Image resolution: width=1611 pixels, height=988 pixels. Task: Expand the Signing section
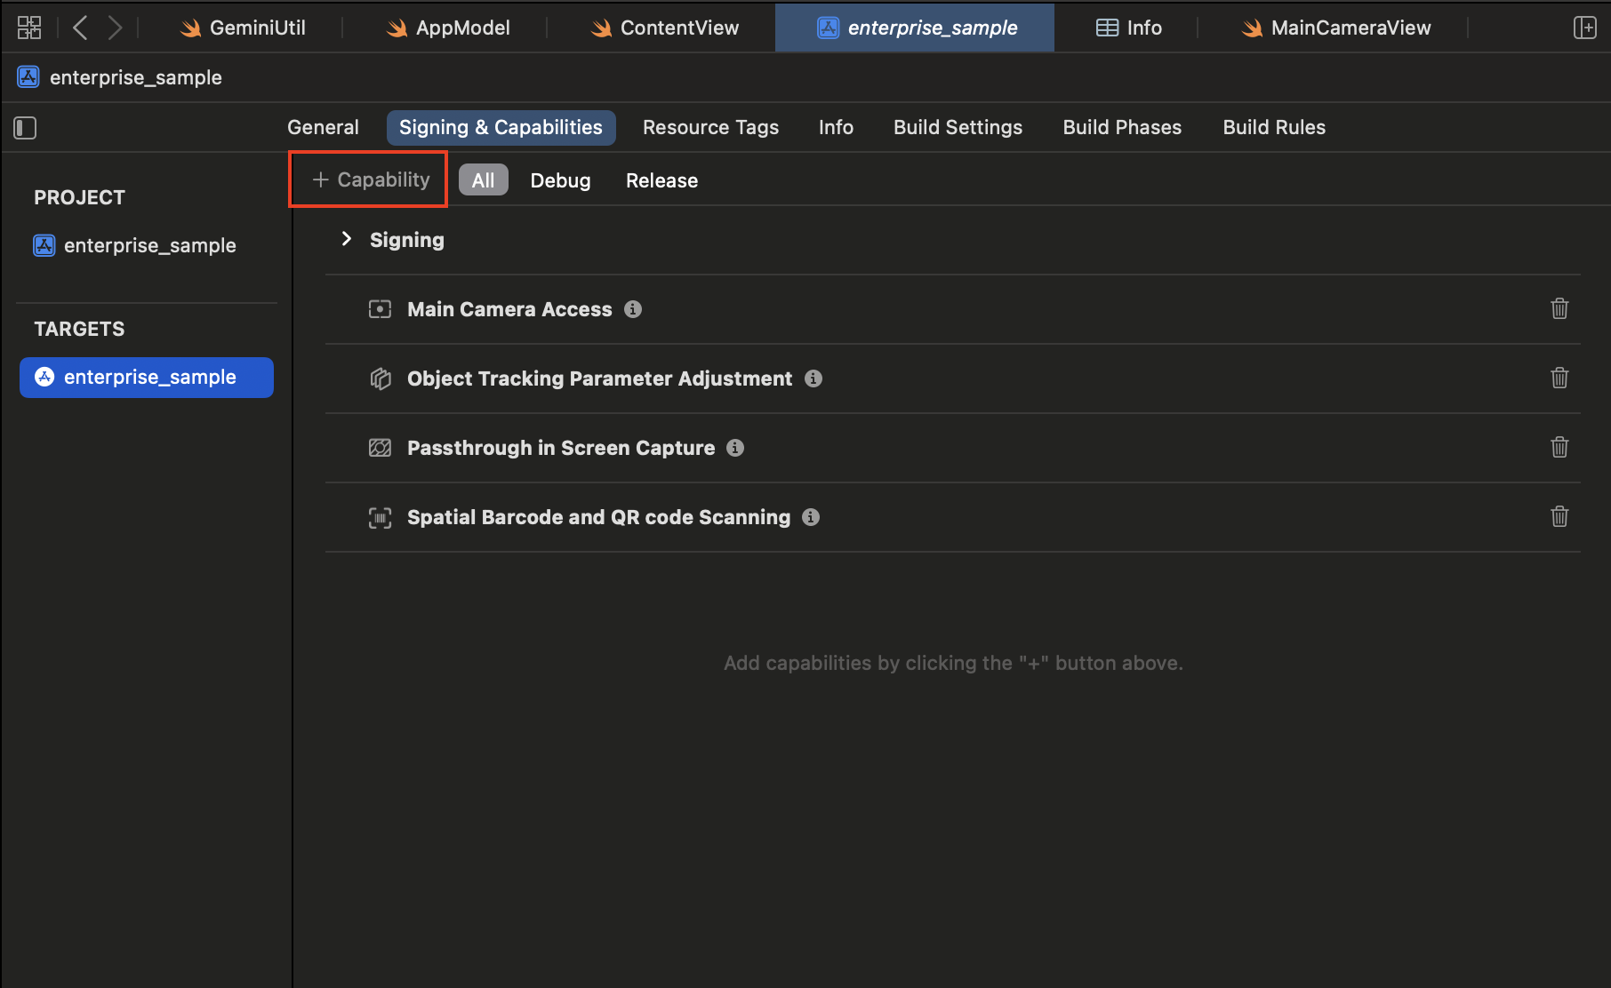(347, 239)
